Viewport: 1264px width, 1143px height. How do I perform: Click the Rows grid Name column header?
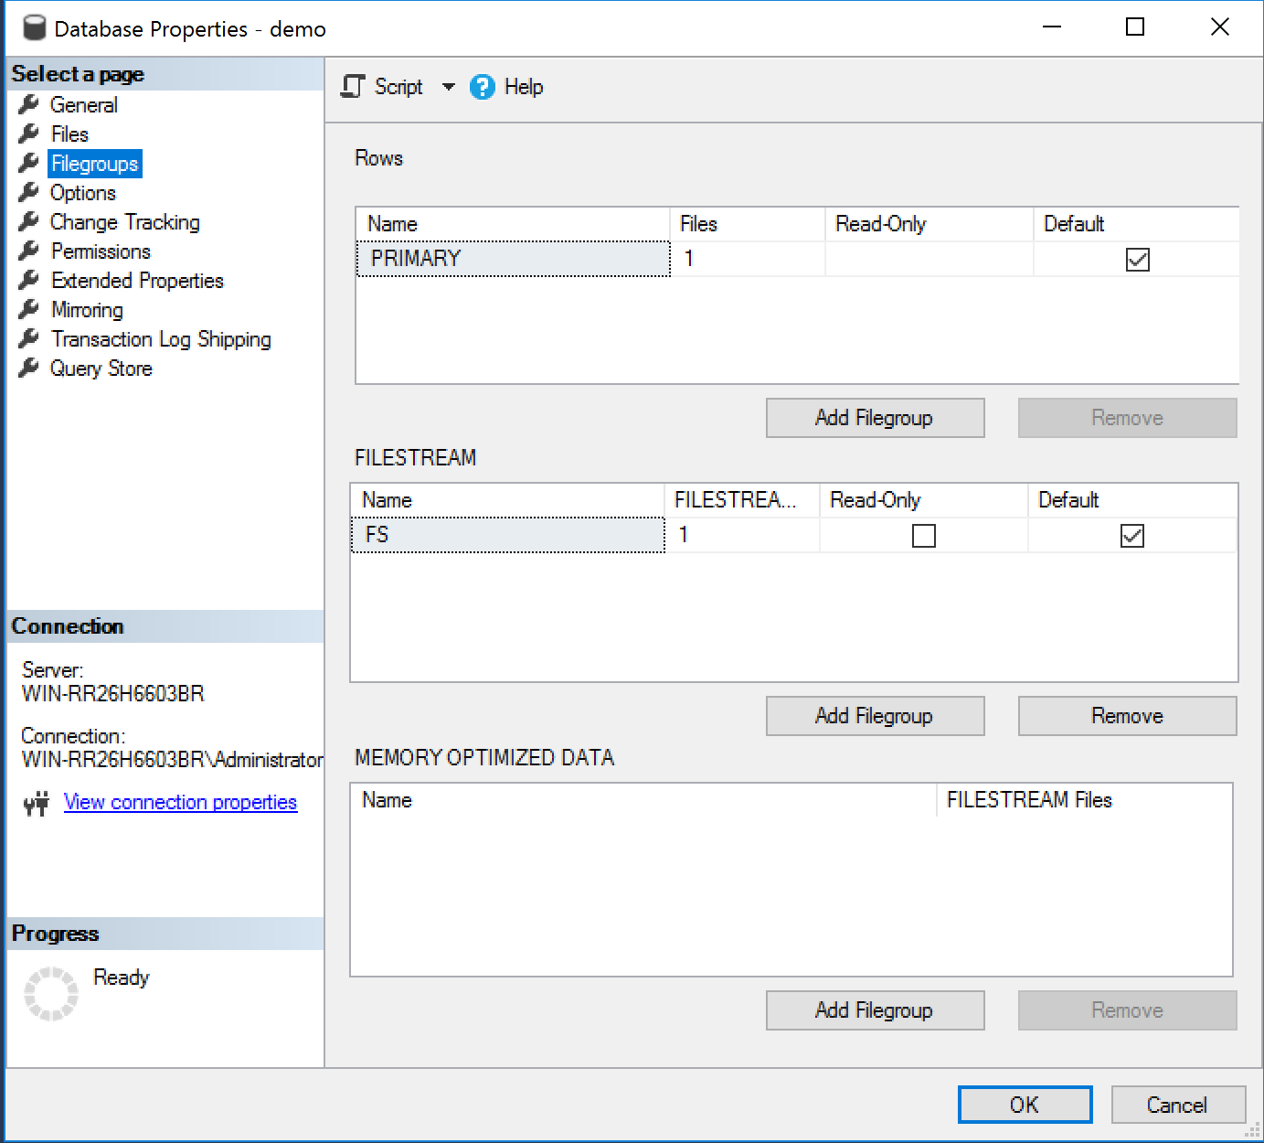pos(513,224)
